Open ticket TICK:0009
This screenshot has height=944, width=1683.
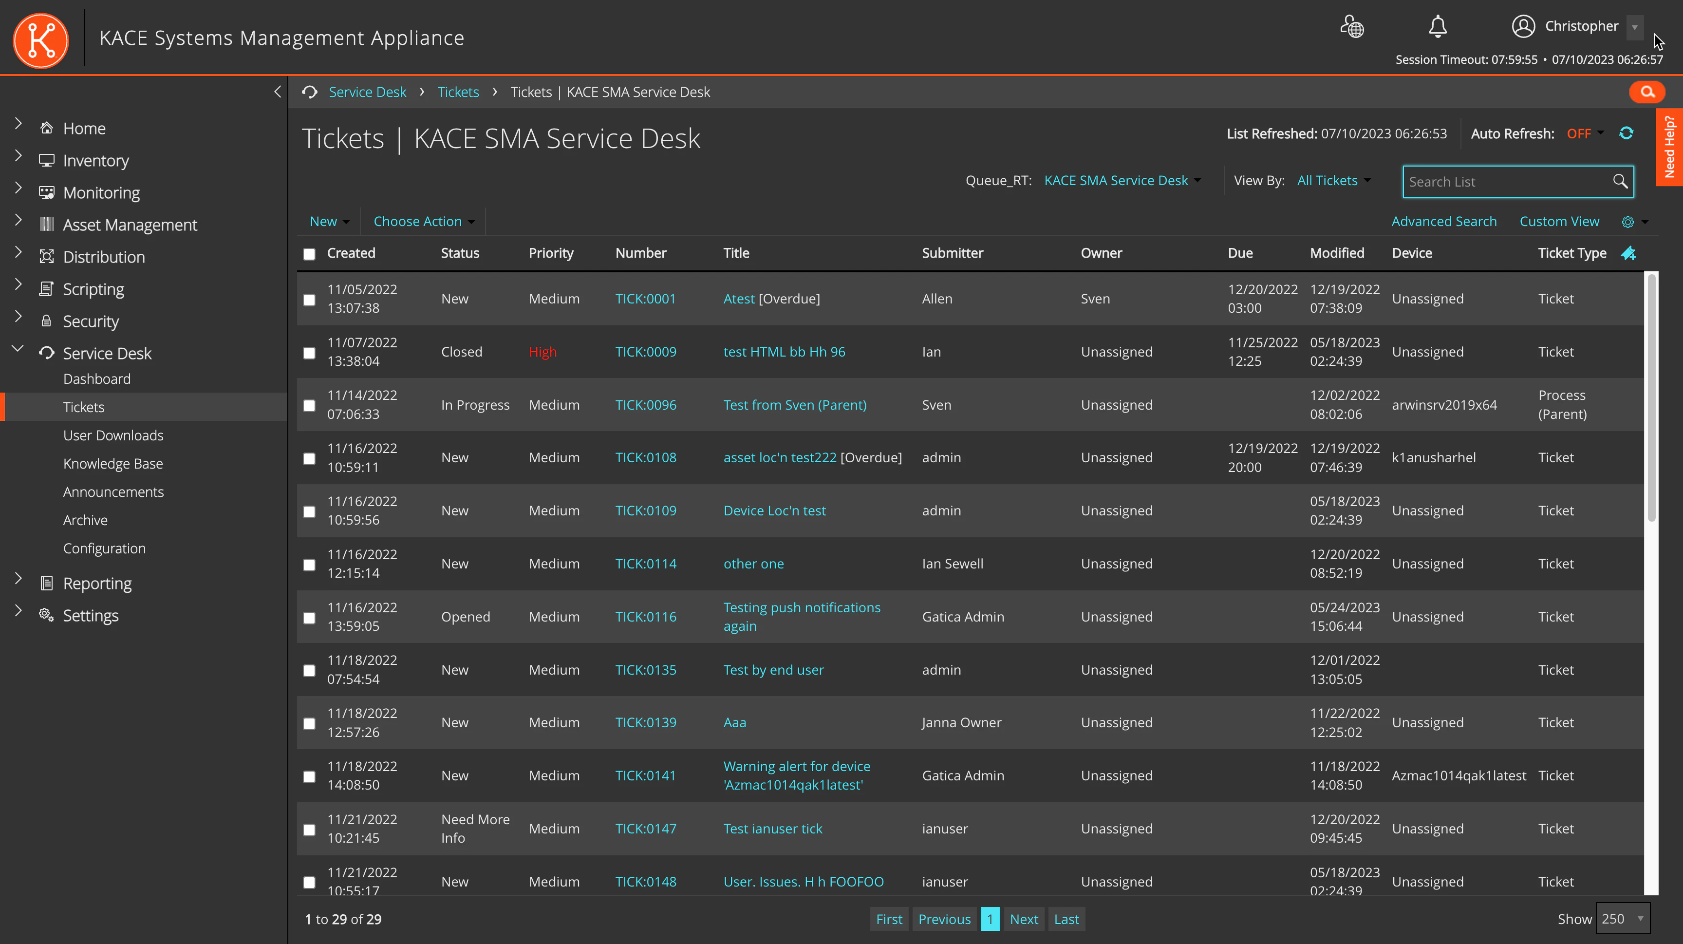(646, 352)
